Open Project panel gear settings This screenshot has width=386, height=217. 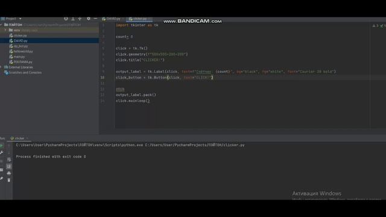[89, 19]
